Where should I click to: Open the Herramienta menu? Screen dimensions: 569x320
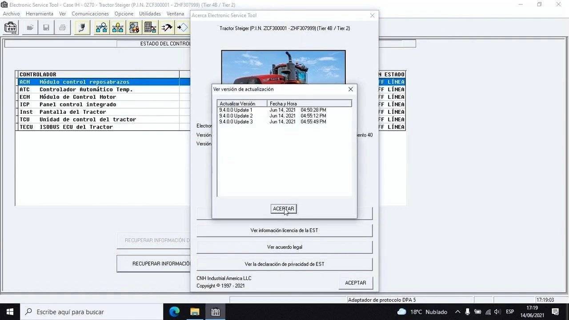click(x=40, y=14)
